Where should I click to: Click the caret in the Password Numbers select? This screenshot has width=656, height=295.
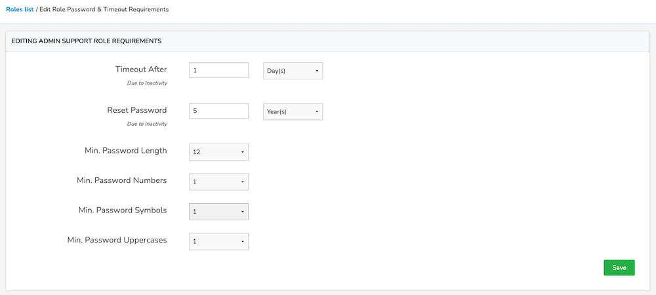(x=242, y=182)
